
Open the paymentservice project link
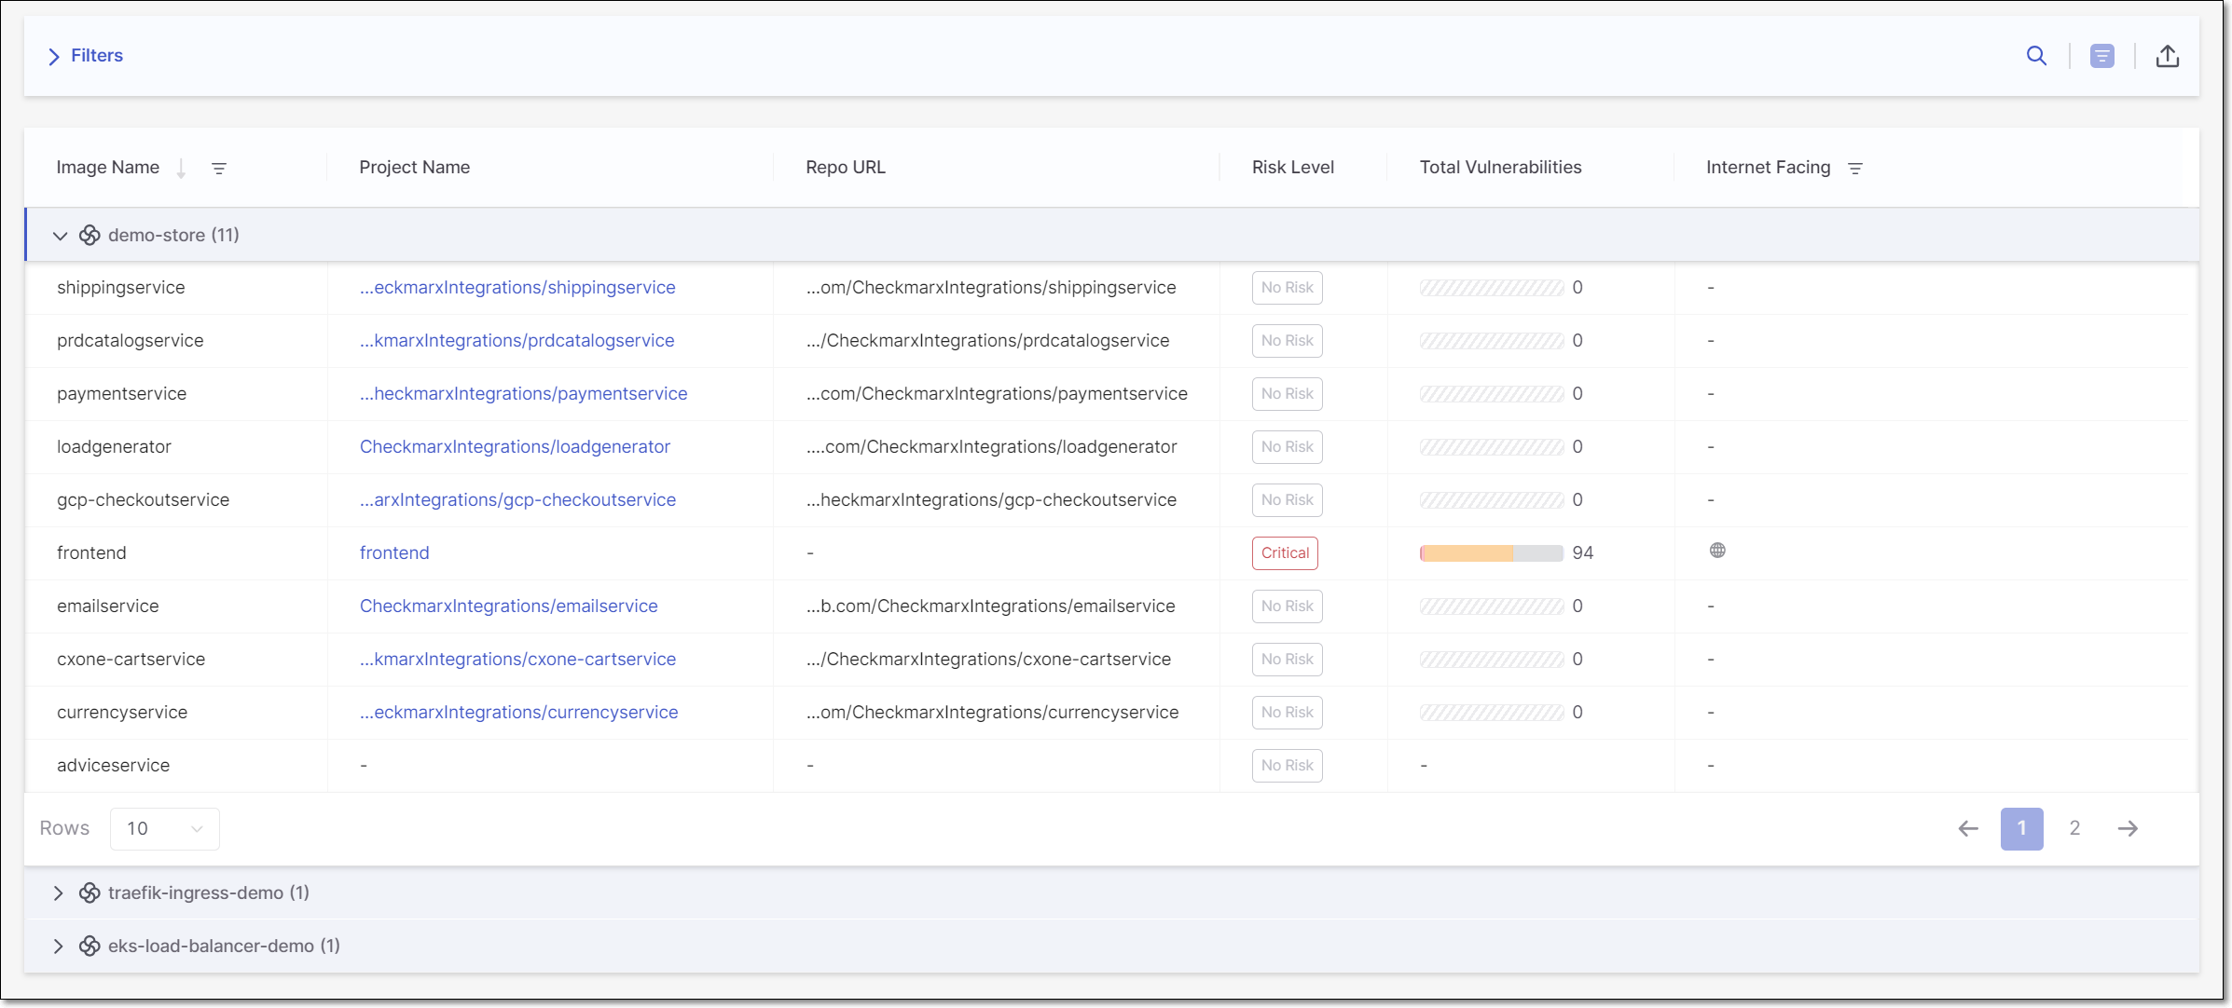[524, 394]
